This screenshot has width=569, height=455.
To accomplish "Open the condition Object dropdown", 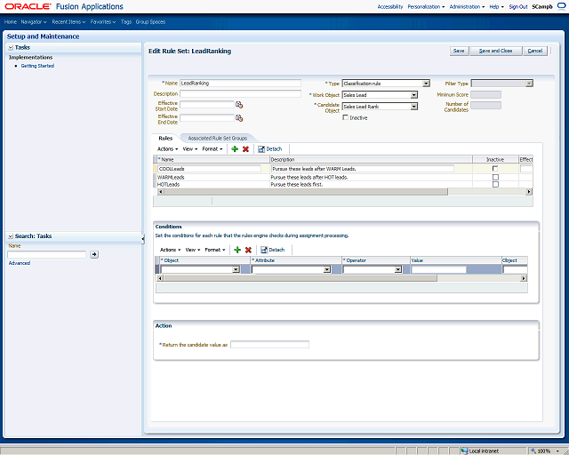I will [x=236, y=269].
